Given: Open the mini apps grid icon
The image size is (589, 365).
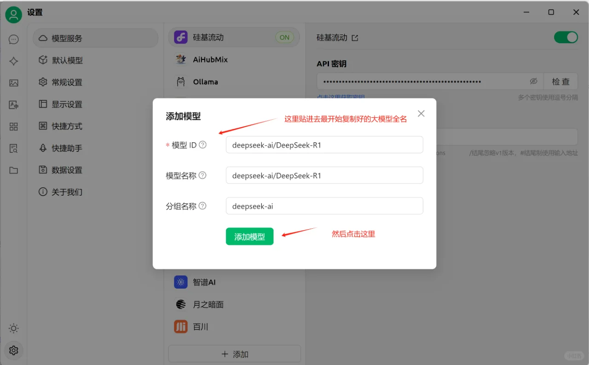Looking at the screenshot, I should [13, 127].
